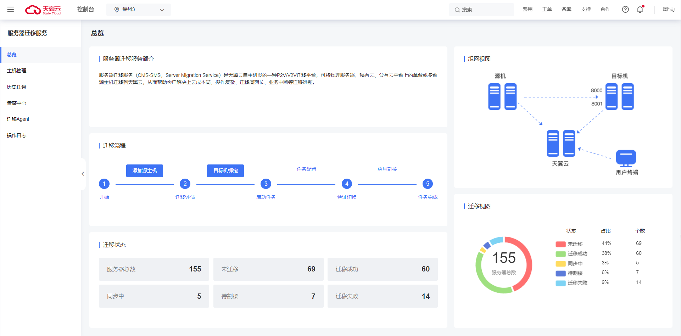
Task: Click the 迁移失败 14 card
Action: tap(383, 296)
